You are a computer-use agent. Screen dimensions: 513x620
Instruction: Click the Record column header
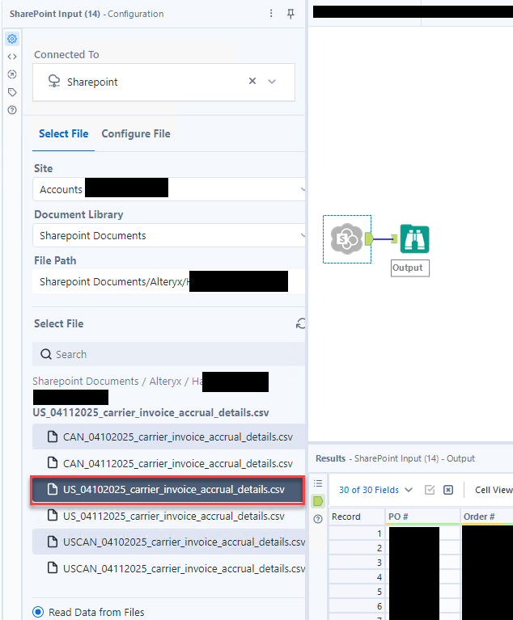pyautogui.click(x=357, y=517)
